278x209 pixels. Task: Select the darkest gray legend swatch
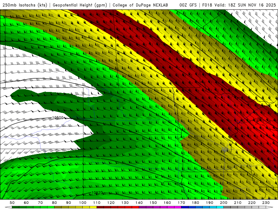coord(227,207)
